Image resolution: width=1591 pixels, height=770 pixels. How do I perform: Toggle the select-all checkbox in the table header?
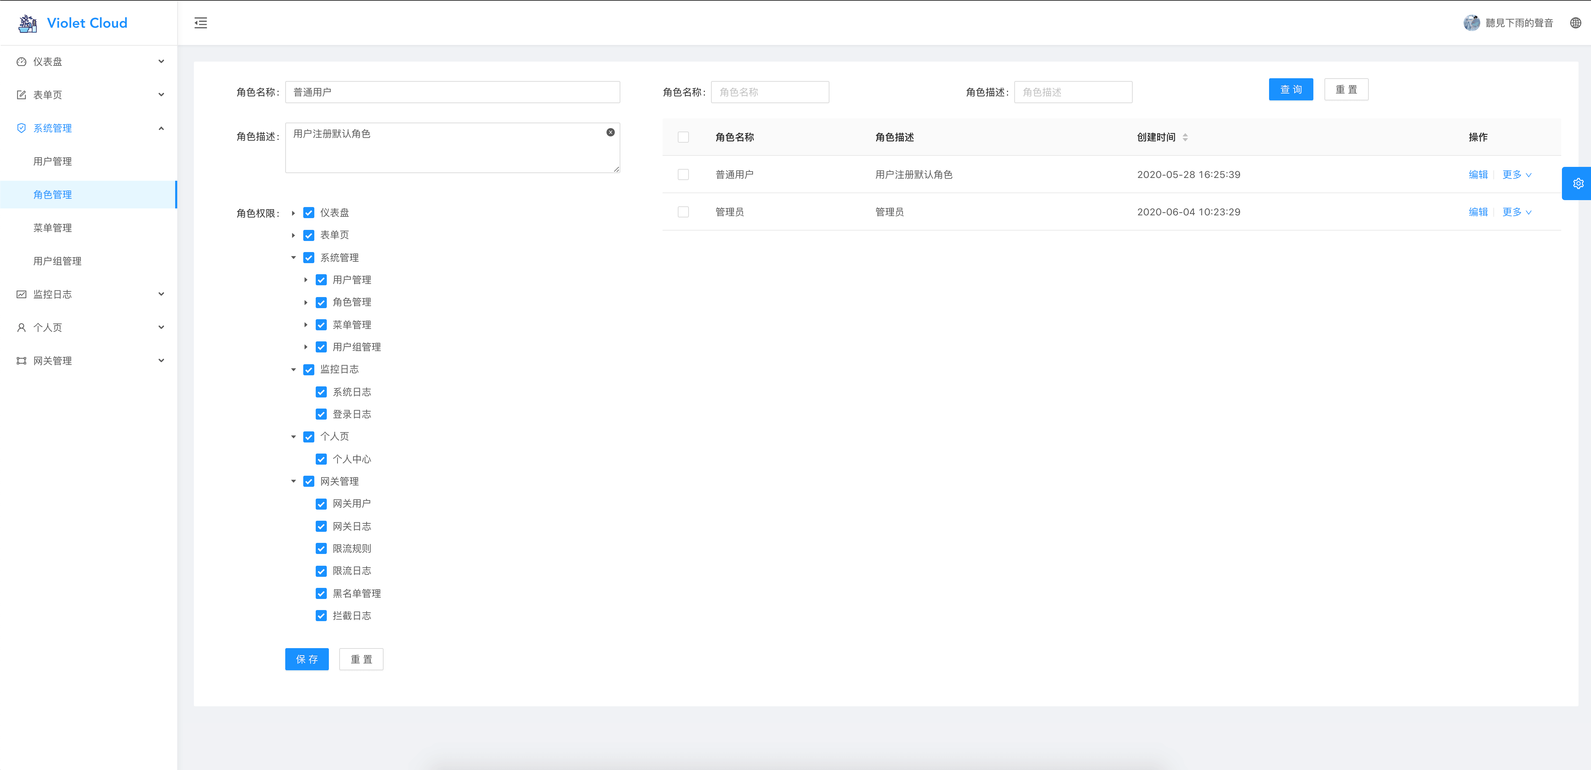tap(683, 137)
